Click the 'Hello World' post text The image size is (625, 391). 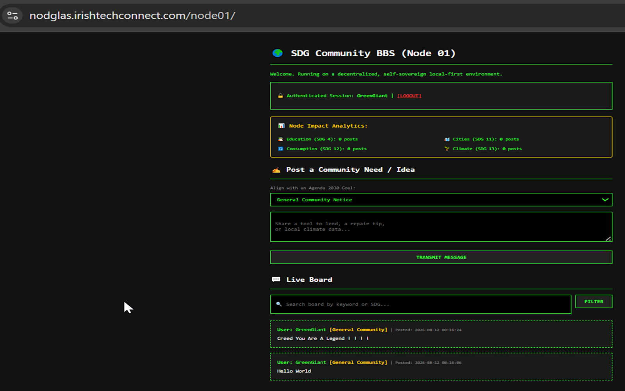point(294,371)
